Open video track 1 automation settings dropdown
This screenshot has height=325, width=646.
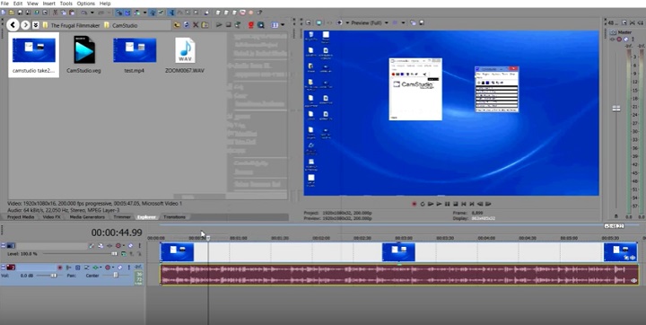[124, 246]
